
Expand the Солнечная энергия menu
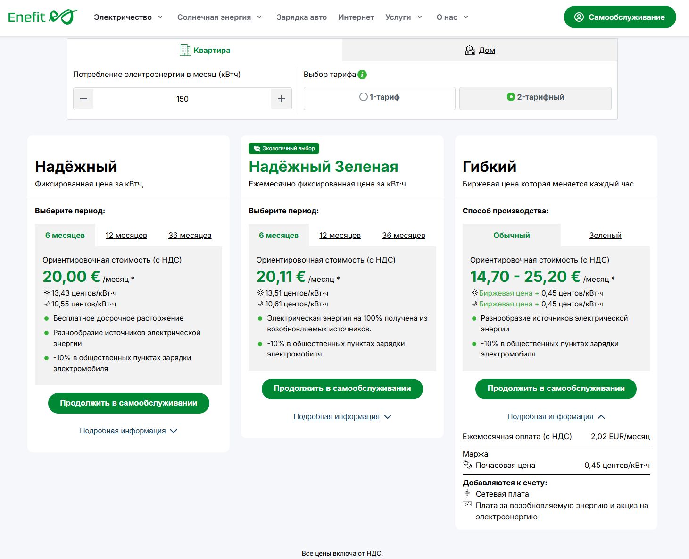[219, 17]
